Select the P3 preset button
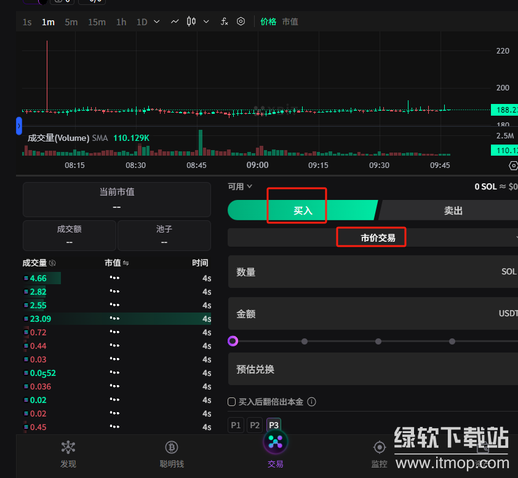Screen dimensions: 518x478 (274, 425)
